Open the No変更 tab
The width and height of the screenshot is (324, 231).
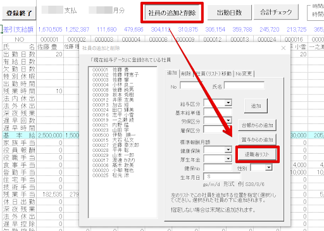pos(244,74)
